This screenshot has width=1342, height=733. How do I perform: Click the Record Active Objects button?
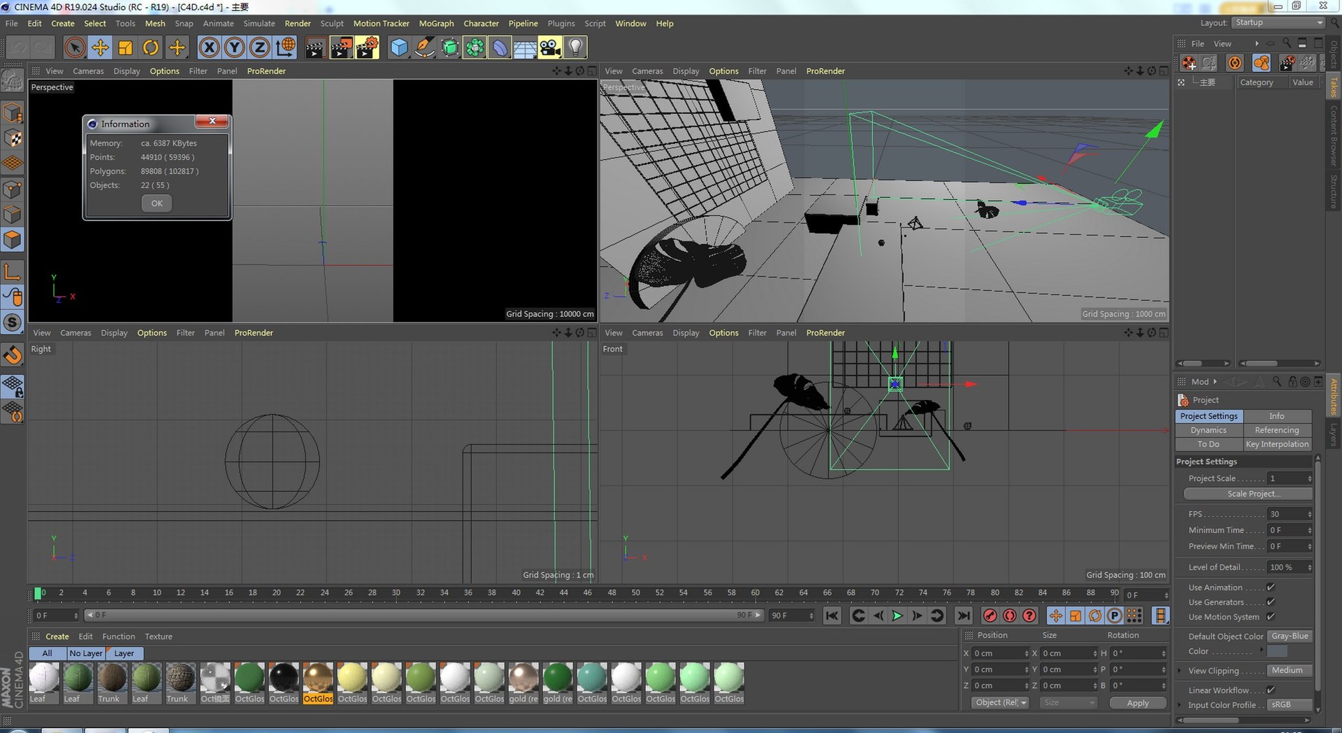[x=990, y=615]
